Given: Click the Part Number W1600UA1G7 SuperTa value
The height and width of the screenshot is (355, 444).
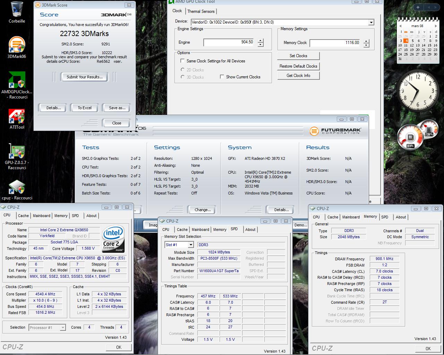Looking at the screenshot, I should 219,271.
